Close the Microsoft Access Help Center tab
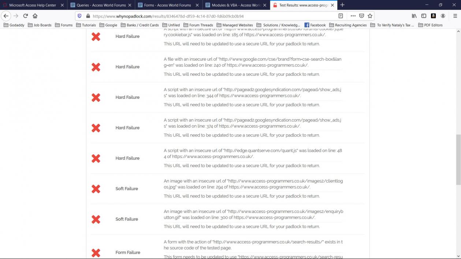 62,5
